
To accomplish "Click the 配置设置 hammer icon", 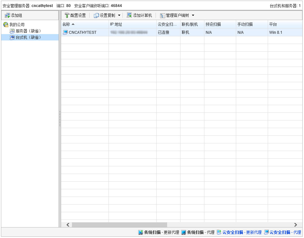I will tap(67, 15).
